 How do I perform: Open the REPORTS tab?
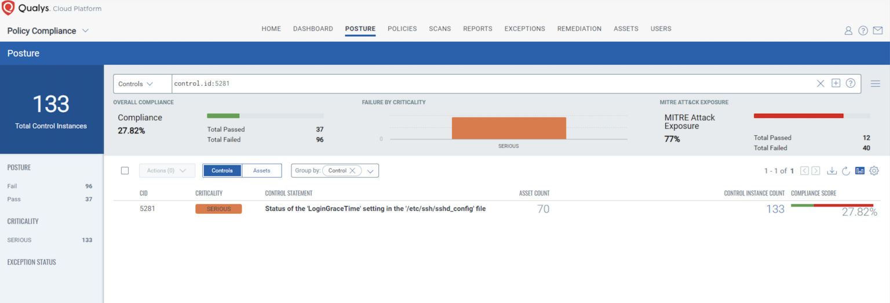tap(477, 28)
